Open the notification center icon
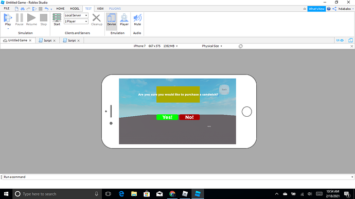355x199 pixels. click(x=347, y=194)
